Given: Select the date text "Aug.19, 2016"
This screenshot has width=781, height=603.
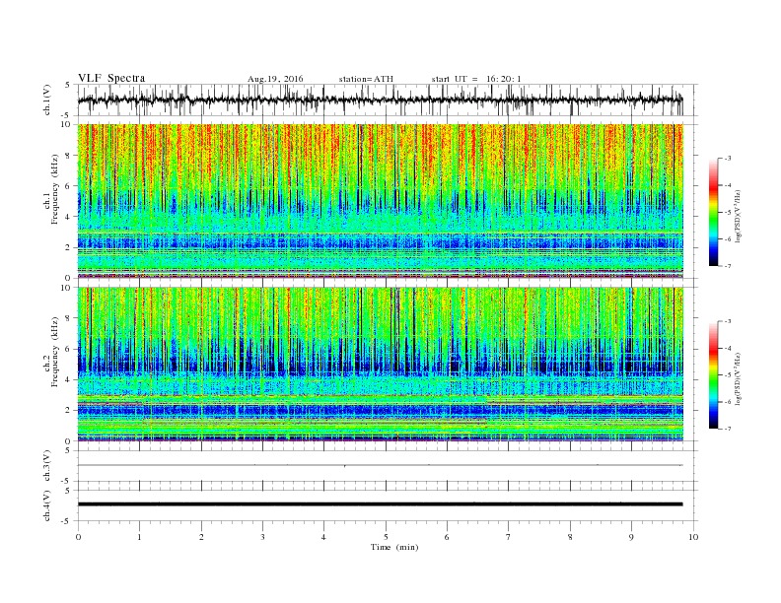Looking at the screenshot, I should pos(275,79).
